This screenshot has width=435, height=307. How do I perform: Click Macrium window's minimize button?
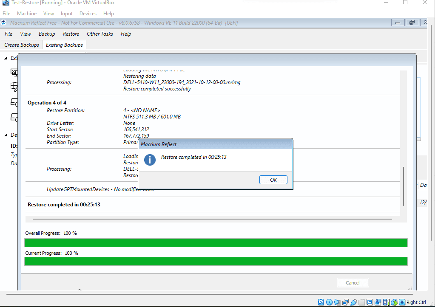398,23
